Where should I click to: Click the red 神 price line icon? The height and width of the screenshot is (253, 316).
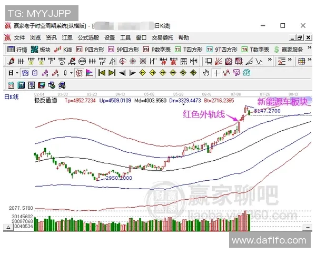pyautogui.click(x=163, y=61)
